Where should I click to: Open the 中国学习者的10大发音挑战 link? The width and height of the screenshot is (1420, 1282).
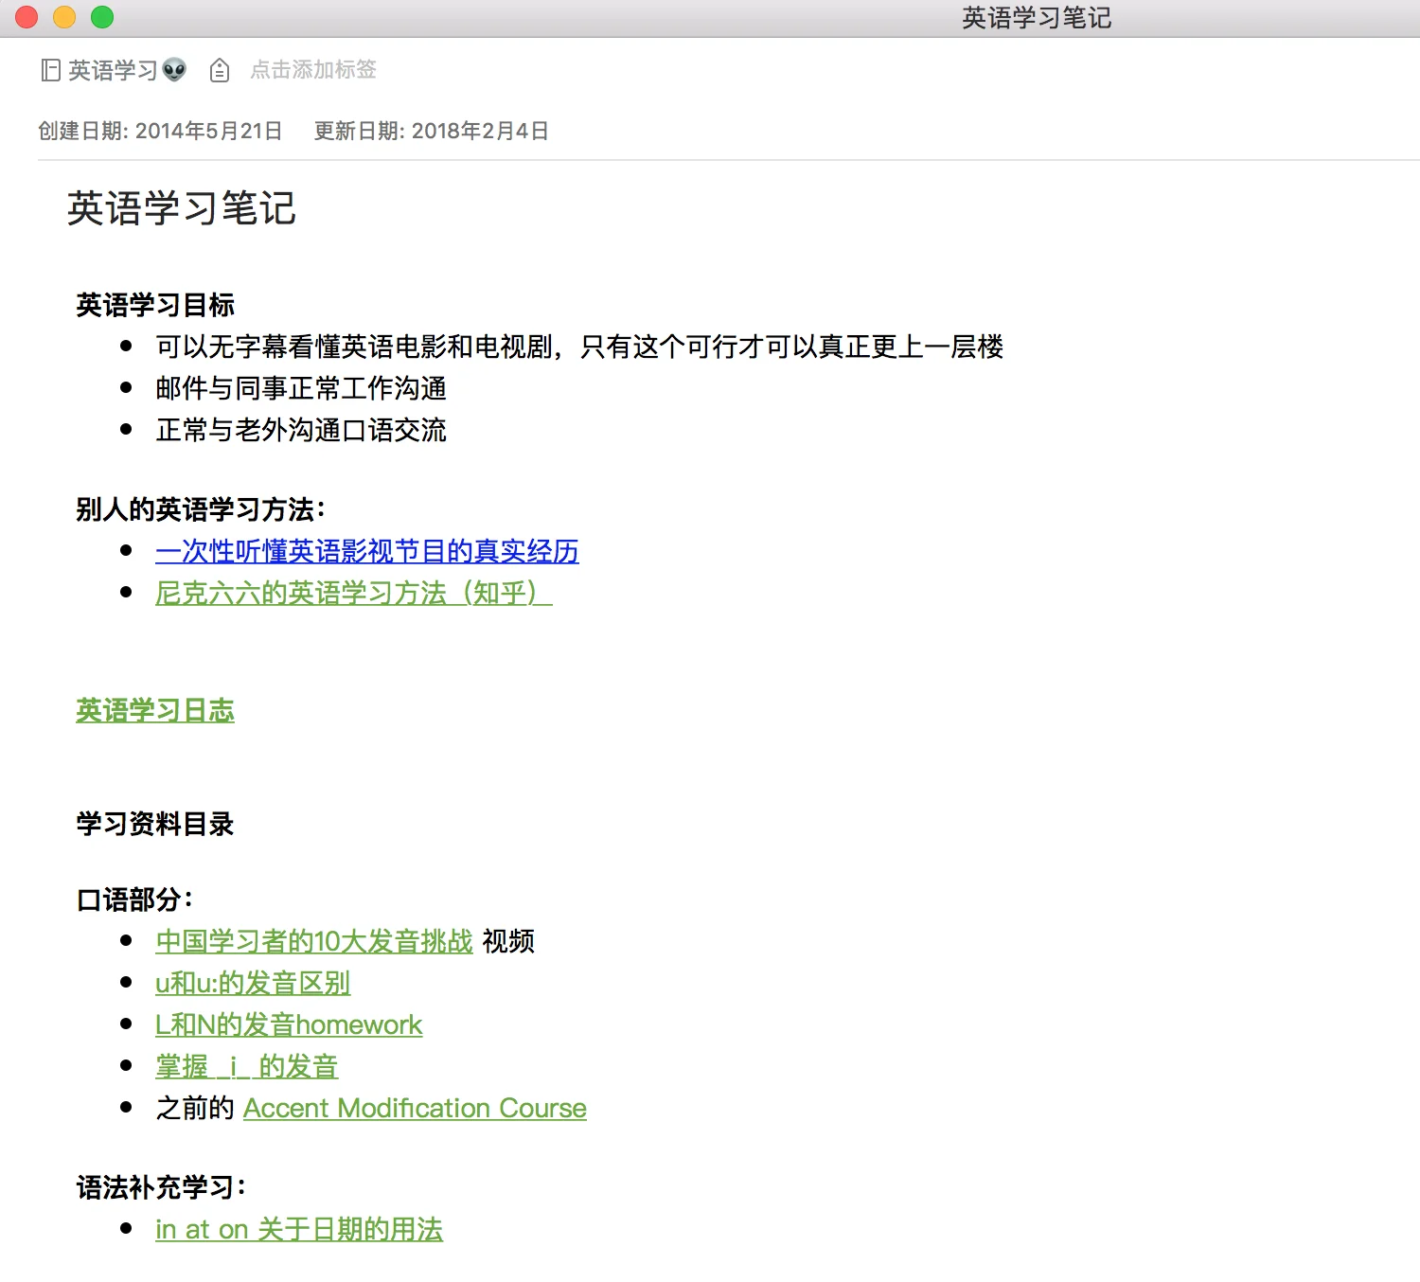313,941
